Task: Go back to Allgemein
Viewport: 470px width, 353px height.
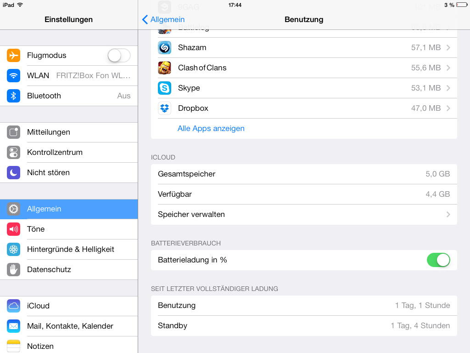Action: pos(163,19)
